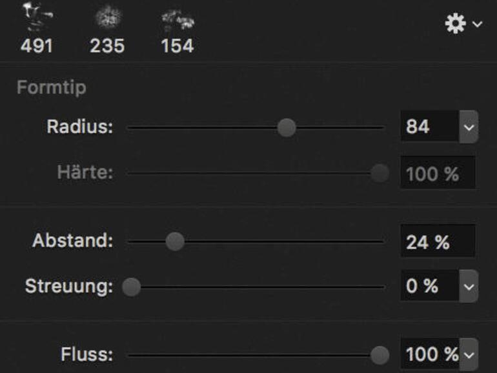The image size is (497, 373).
Task: Click the Fluss 100 % value field
Action: [x=430, y=354]
